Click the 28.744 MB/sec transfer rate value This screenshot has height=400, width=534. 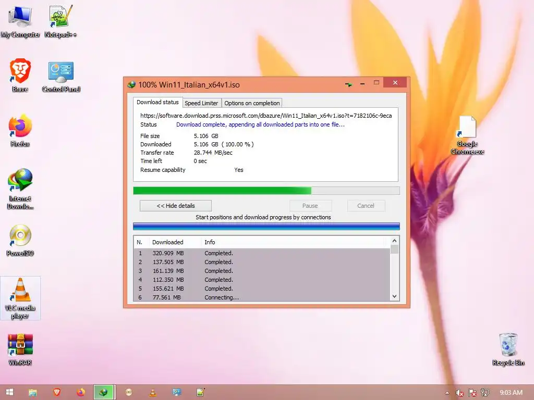[213, 153]
